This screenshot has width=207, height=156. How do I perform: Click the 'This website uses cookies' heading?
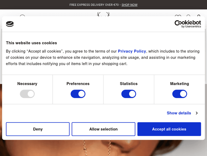coord(31,43)
